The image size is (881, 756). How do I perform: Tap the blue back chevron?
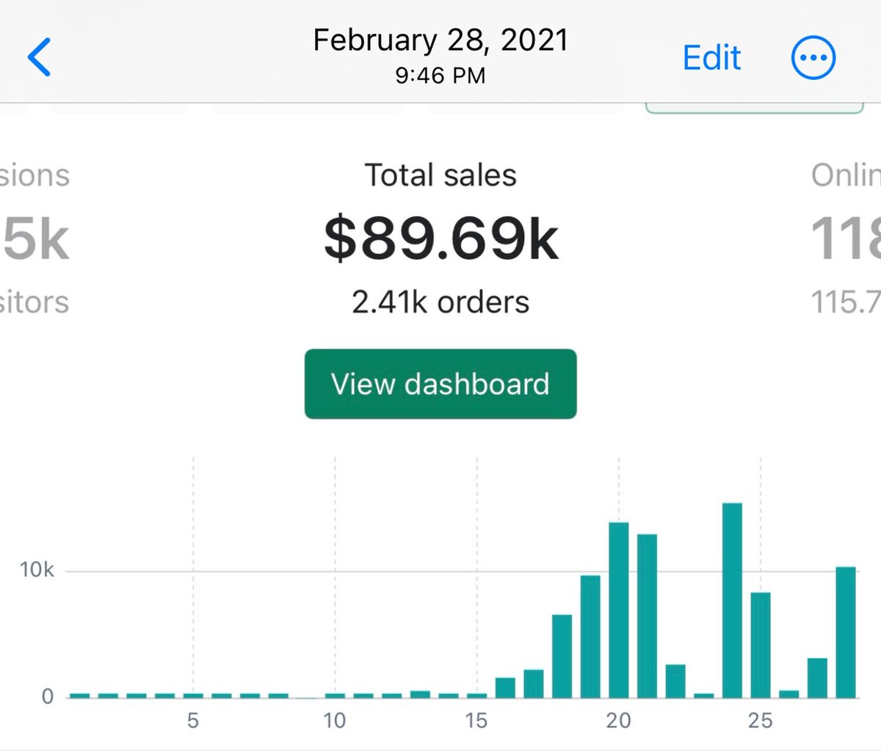pos(40,57)
